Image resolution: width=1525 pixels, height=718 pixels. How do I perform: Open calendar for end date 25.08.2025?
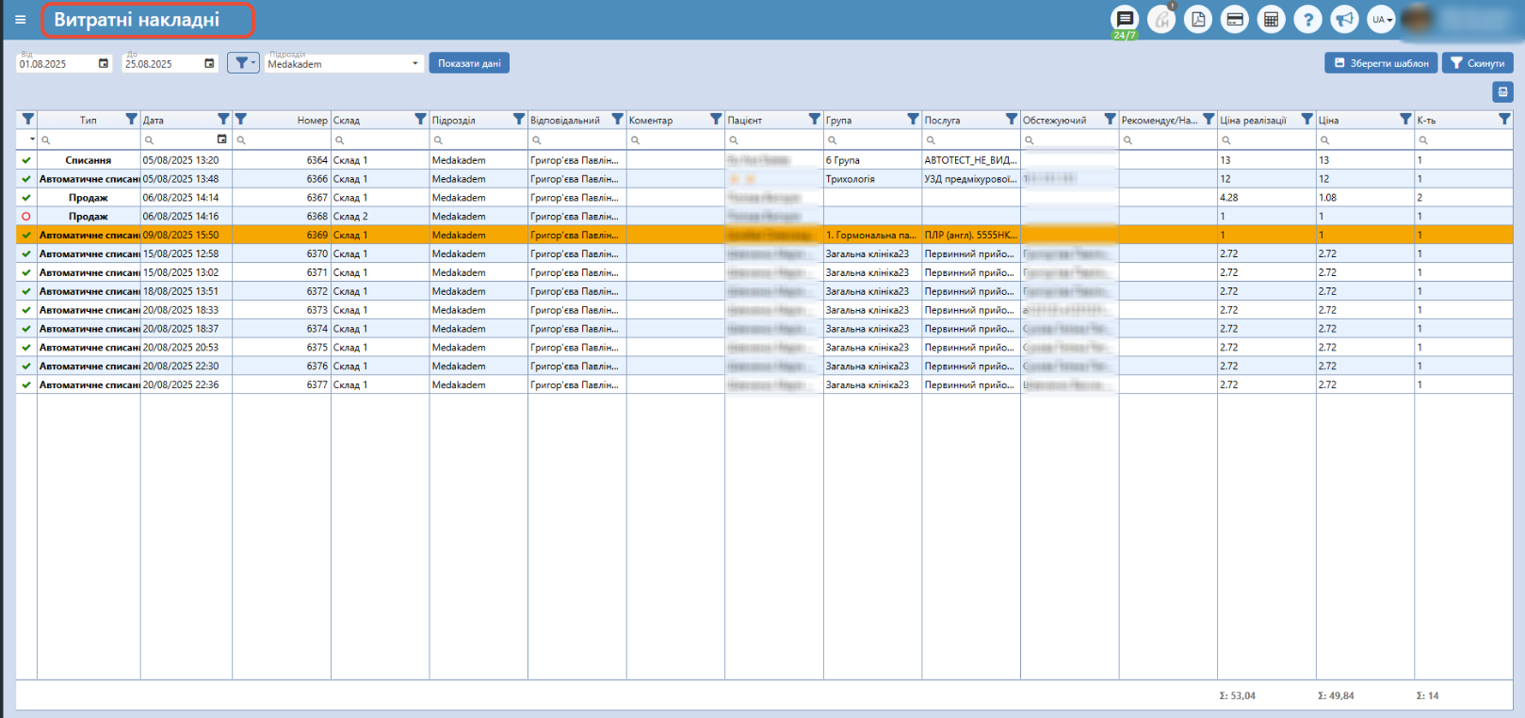(209, 63)
